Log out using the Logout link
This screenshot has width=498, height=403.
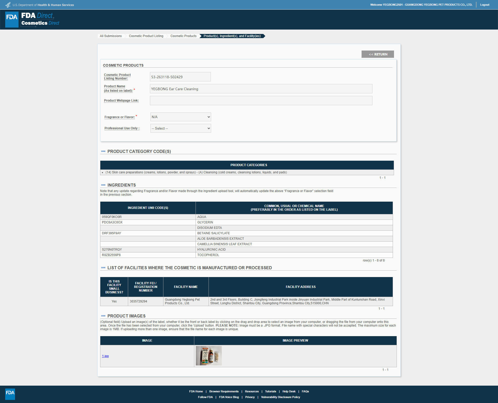(485, 5)
